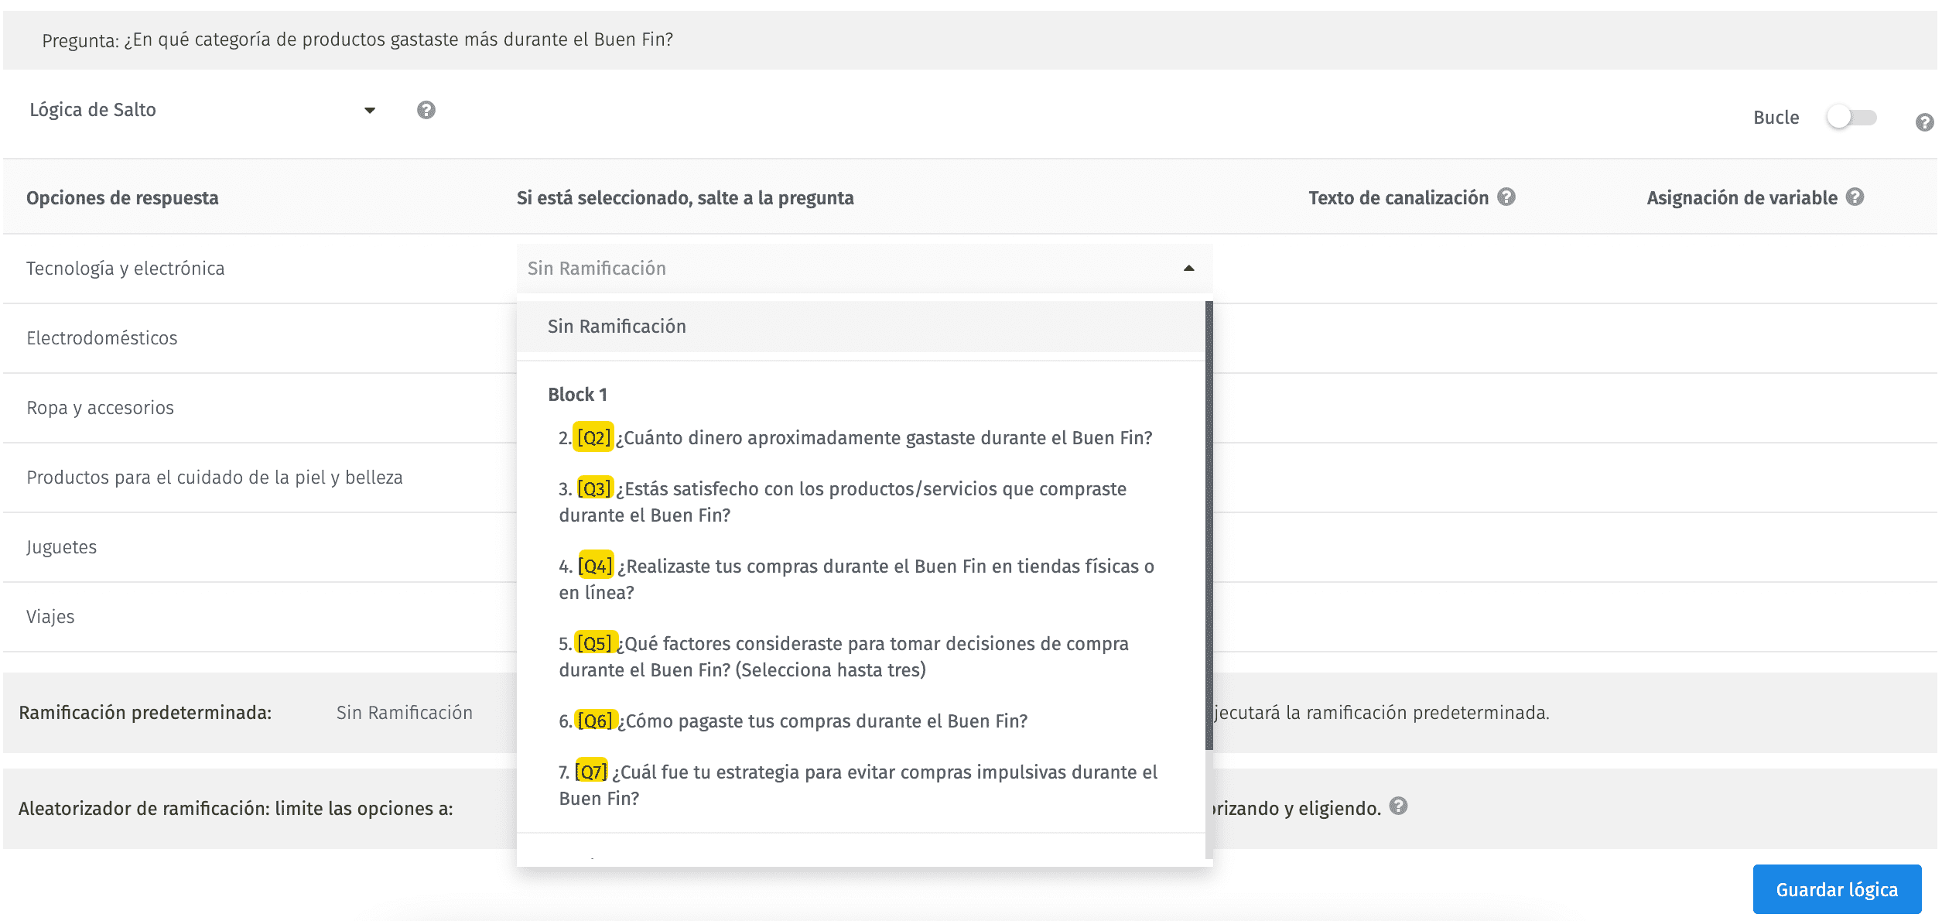Click Asignación de variable help icon
The width and height of the screenshot is (1942, 921).
tap(1855, 197)
